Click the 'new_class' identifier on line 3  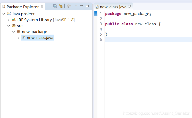coord(146,24)
